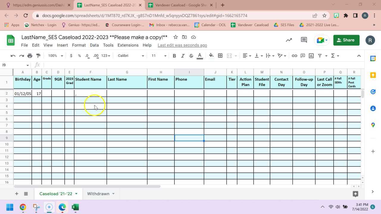Click the Create a filter icon
Viewport: 381px width, 214px height.
click(x=319, y=56)
